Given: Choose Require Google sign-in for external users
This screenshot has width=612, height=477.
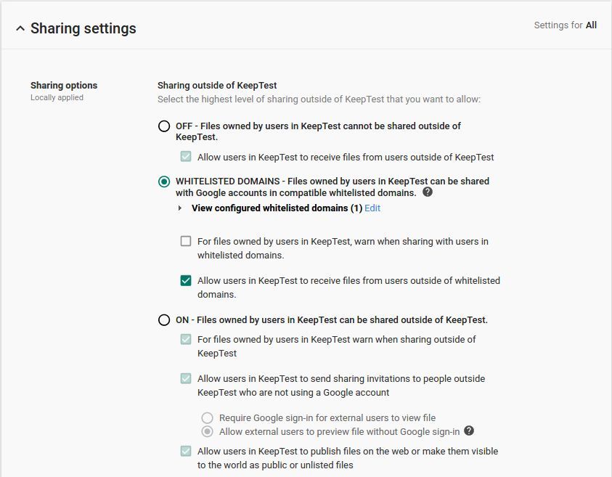Looking at the screenshot, I should click(x=207, y=417).
